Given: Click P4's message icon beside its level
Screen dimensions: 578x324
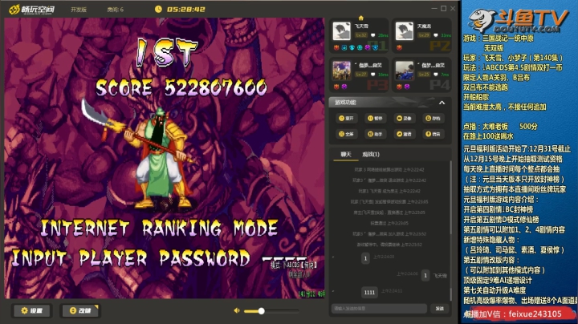Looking at the screenshot, I should (435, 75).
